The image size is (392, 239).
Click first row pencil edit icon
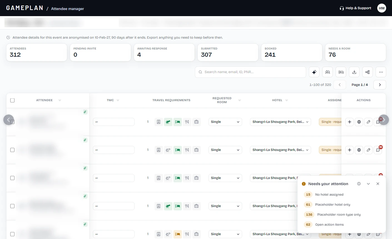coord(368,122)
